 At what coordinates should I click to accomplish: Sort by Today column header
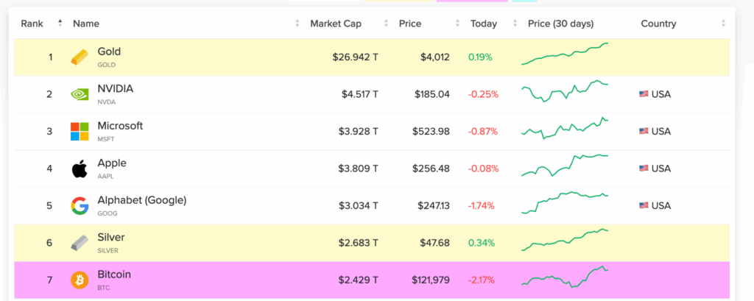tap(485, 24)
